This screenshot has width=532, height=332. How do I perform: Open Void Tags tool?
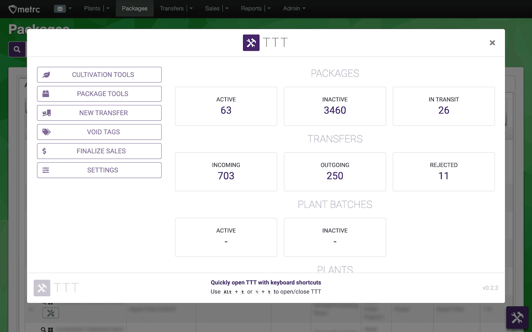click(99, 132)
